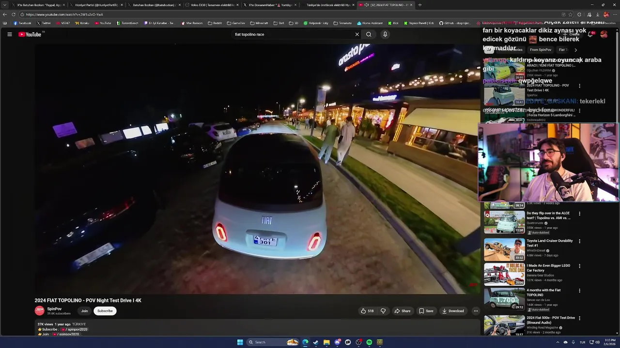Switch to 'X'te DonanımHaber' browser tab
Image resolution: width=620 pixels, height=348 pixels.
pos(270,5)
